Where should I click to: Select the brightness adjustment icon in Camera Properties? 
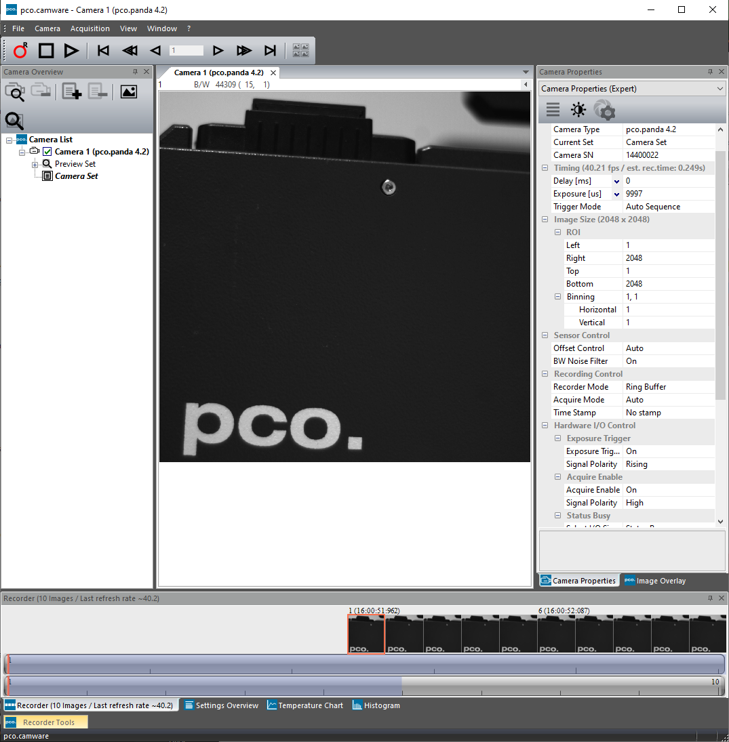click(578, 109)
